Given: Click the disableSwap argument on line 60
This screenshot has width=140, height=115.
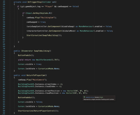Looking at the screenshot, I should 68,26.
